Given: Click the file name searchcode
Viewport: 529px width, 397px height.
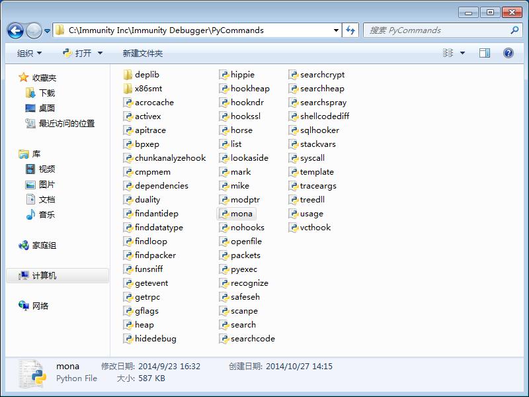Looking at the screenshot, I should point(253,339).
